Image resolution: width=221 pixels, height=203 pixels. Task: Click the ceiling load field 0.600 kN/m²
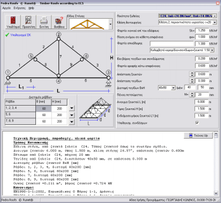point(202,65)
